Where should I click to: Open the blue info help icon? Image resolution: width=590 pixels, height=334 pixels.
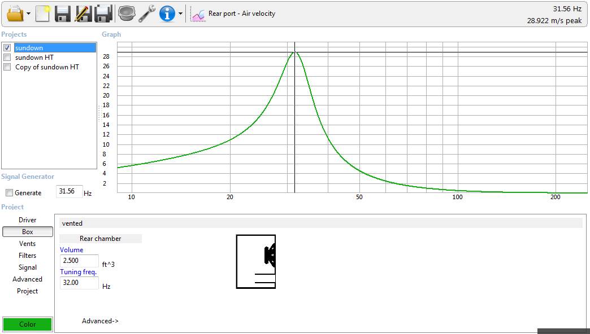pos(167,14)
